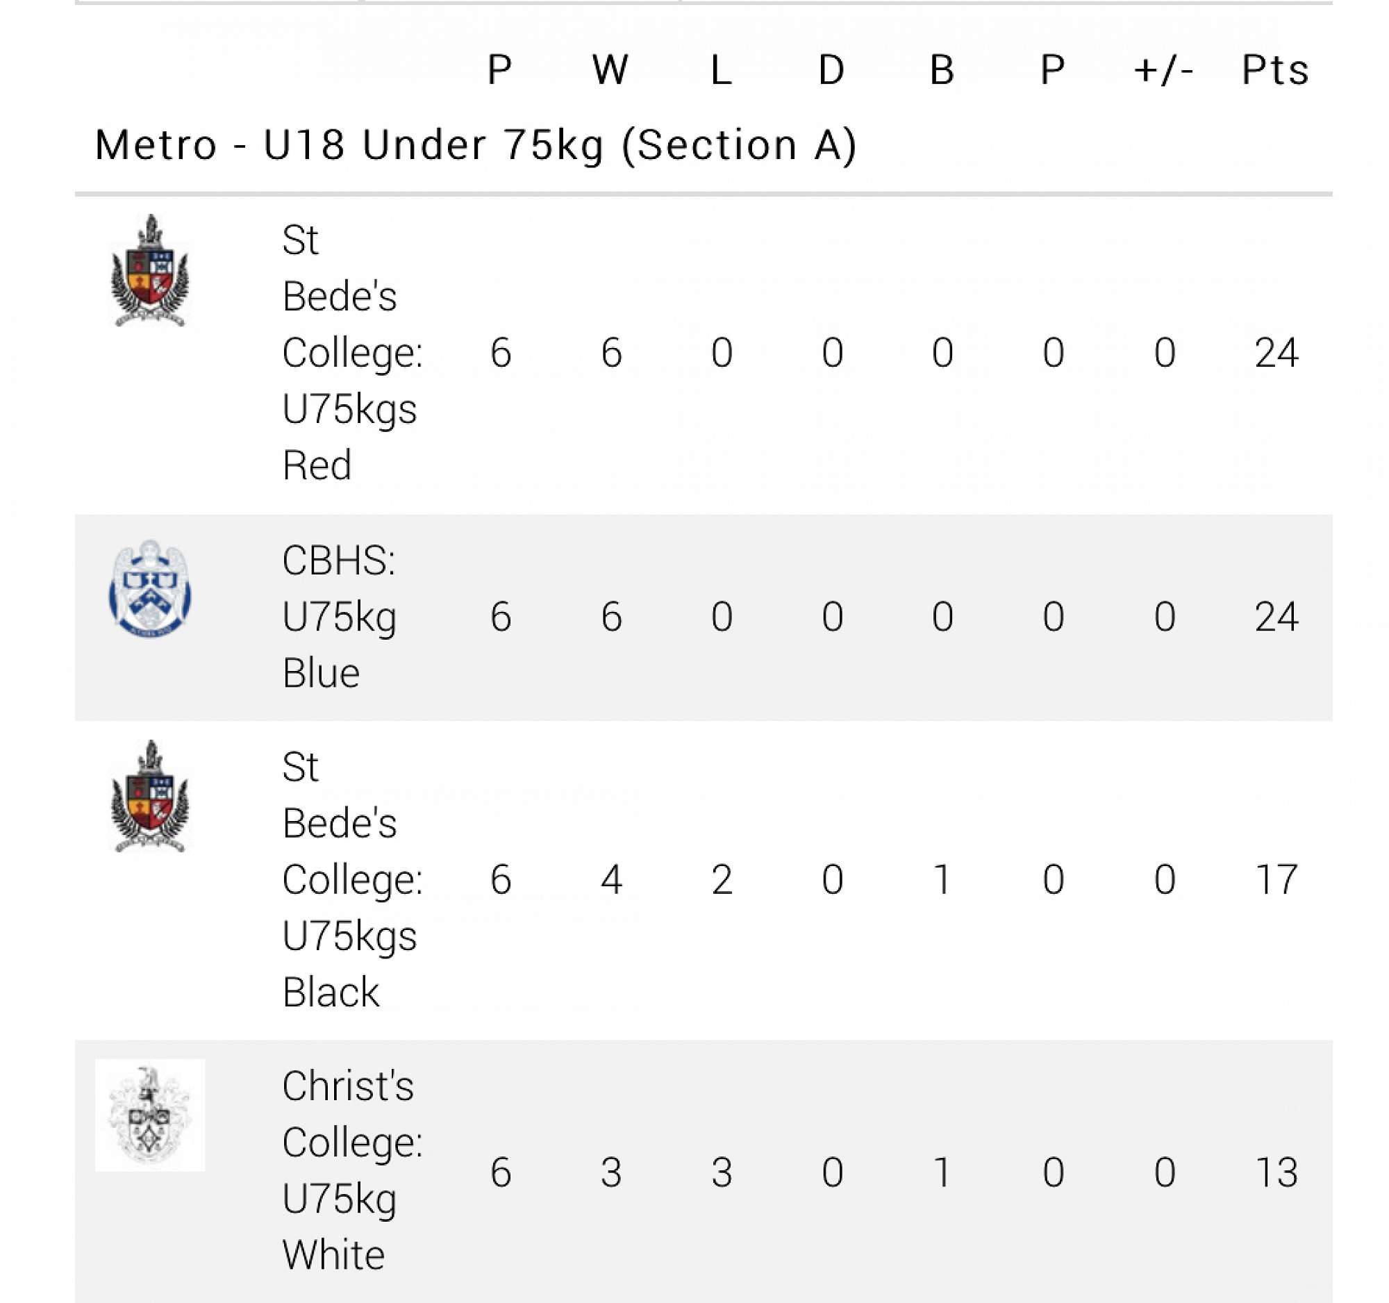The width and height of the screenshot is (1389, 1303).
Task: Click the CBHS U75kg Blue crest logo
Action: (x=150, y=588)
